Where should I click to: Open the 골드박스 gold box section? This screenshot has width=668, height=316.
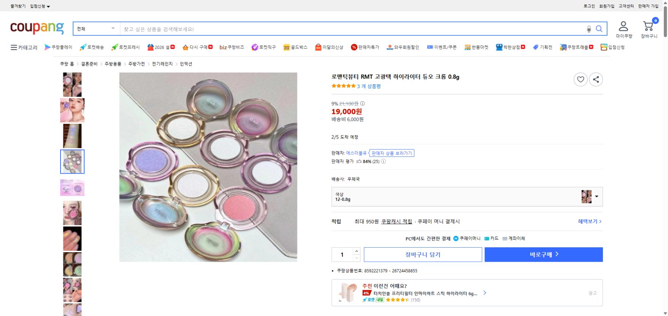[x=295, y=47]
